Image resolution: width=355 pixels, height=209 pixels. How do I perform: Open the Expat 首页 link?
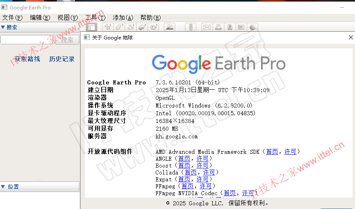click(184, 179)
